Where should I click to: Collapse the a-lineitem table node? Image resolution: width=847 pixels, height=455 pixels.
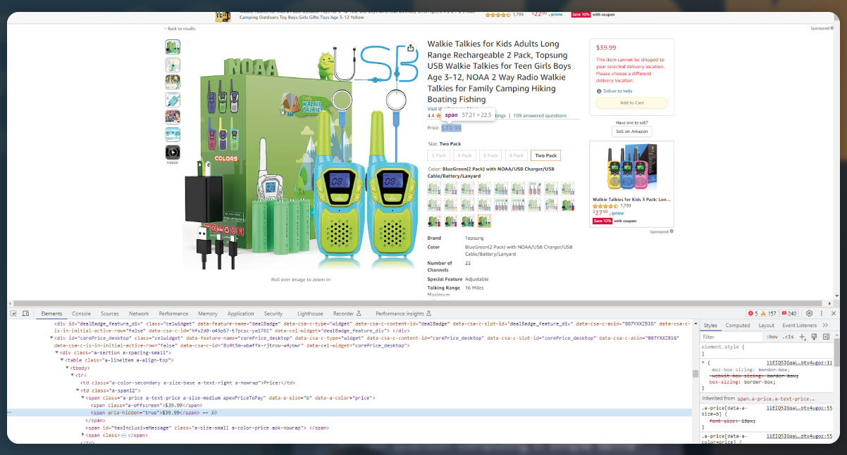62,360
